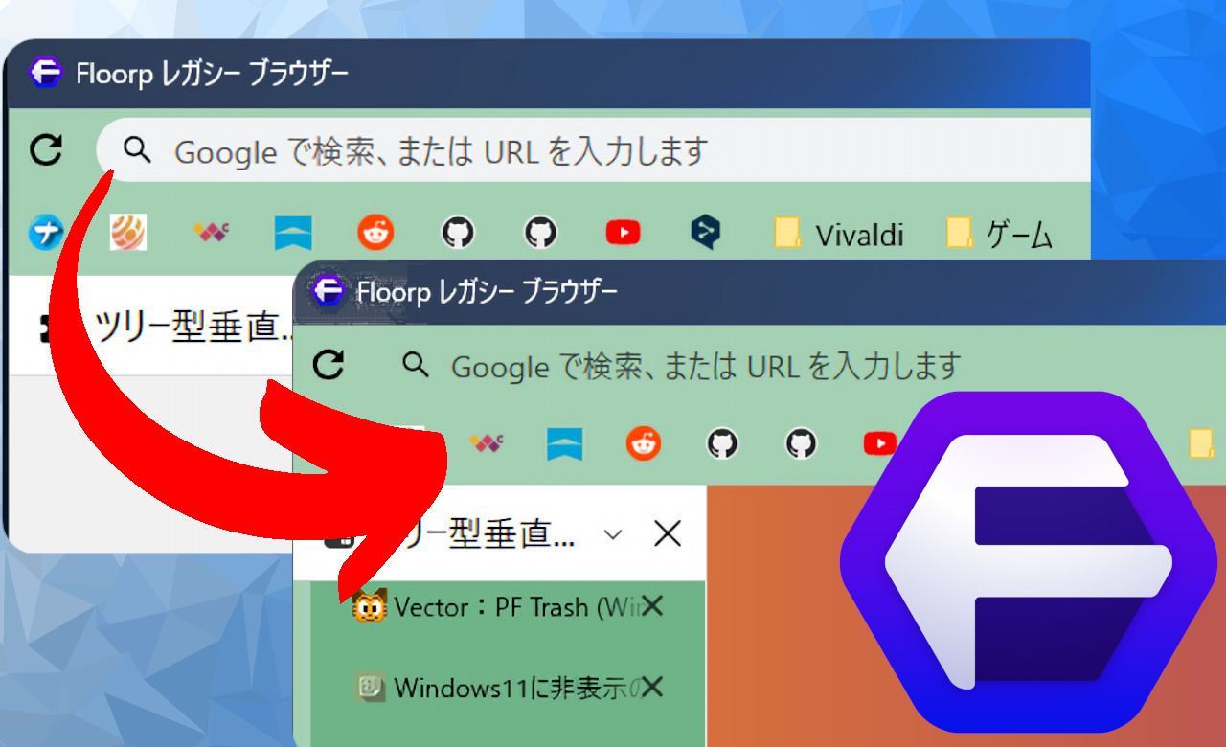Focus the back window's Google search URL field
Screen dimensions: 1226x747
pos(594,150)
